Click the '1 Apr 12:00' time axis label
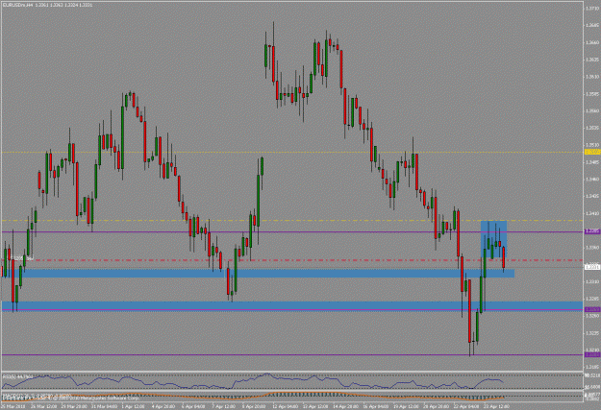Screen dimensions: 601x410 pyautogui.click(x=133, y=406)
